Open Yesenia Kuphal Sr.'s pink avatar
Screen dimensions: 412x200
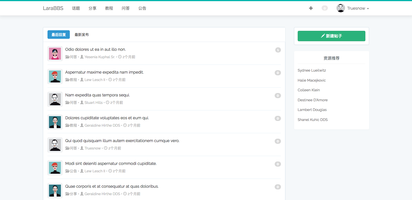[x=55, y=54]
